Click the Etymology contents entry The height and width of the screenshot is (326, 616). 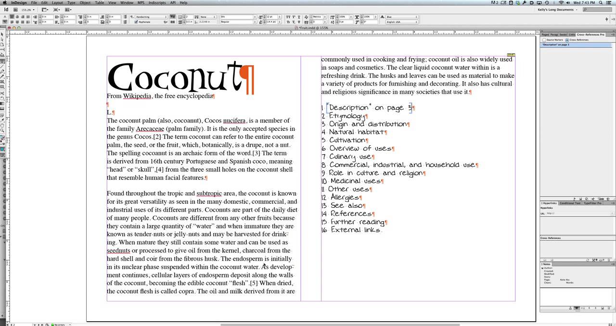coord(347,116)
